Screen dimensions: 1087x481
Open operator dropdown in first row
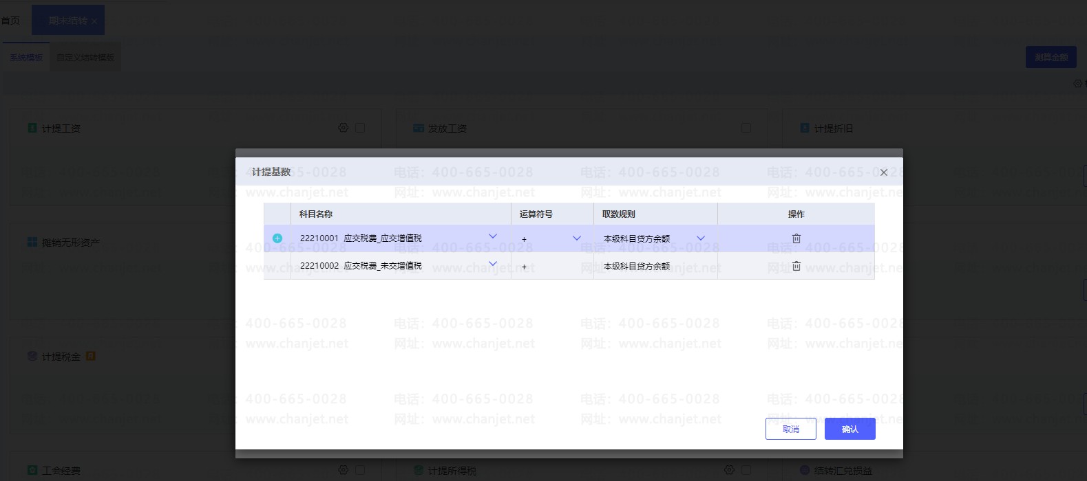click(577, 238)
